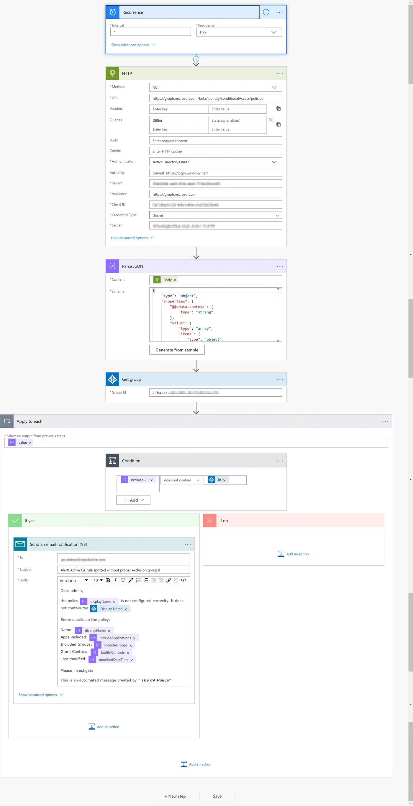Delete the $filter query row
The width and height of the screenshot is (413, 806).
pyautogui.click(x=271, y=120)
